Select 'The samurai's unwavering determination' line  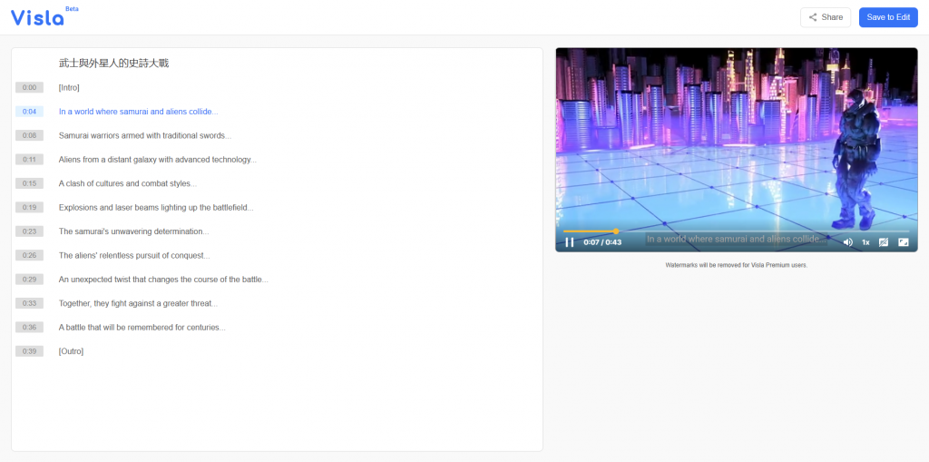134,231
